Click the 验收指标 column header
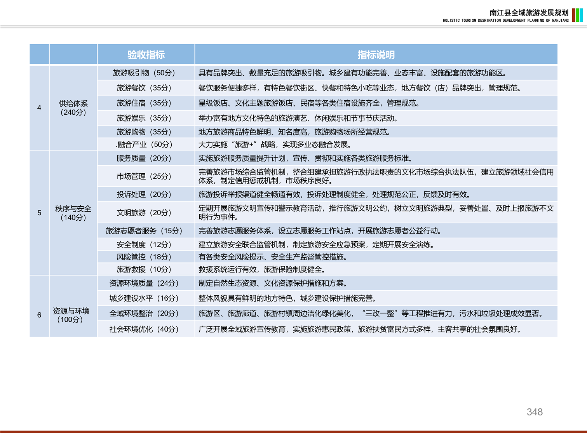This screenshot has width=587, height=436. (x=146, y=54)
